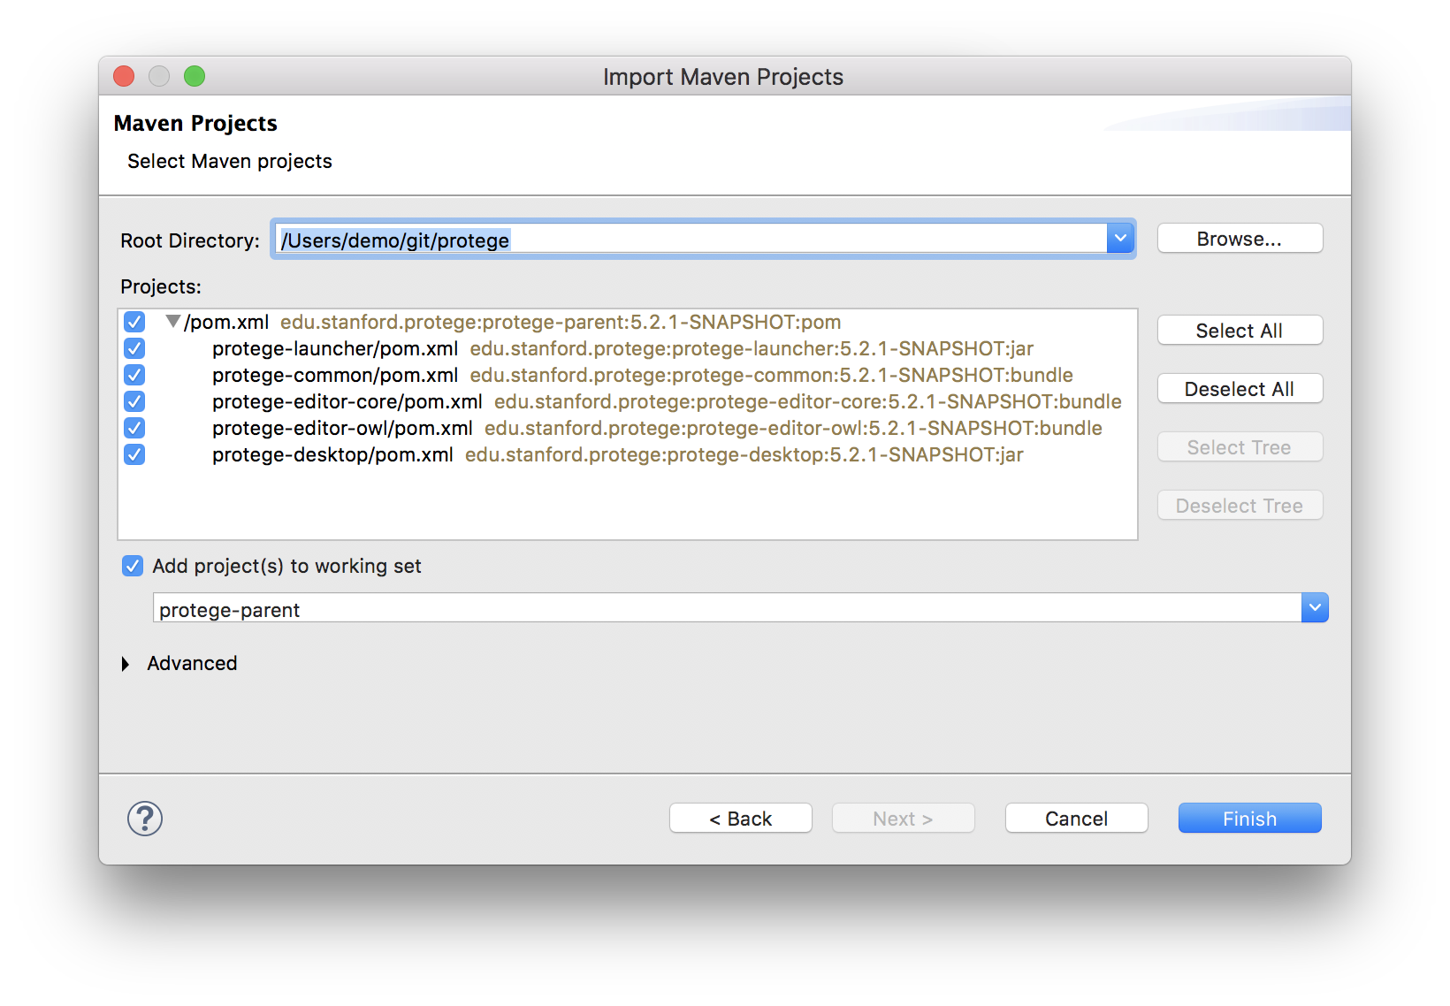Image resolution: width=1450 pixels, height=1006 pixels.
Task: Collapse the /pom.xml tree triangle
Action: point(173,322)
